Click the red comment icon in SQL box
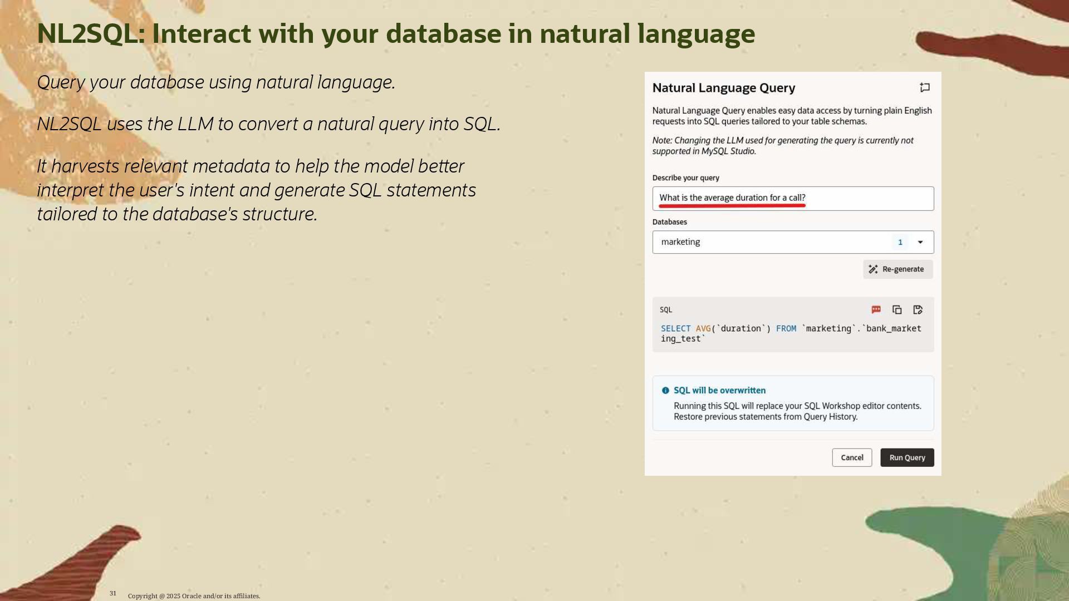Screen dimensions: 1069x601 coord(876,309)
